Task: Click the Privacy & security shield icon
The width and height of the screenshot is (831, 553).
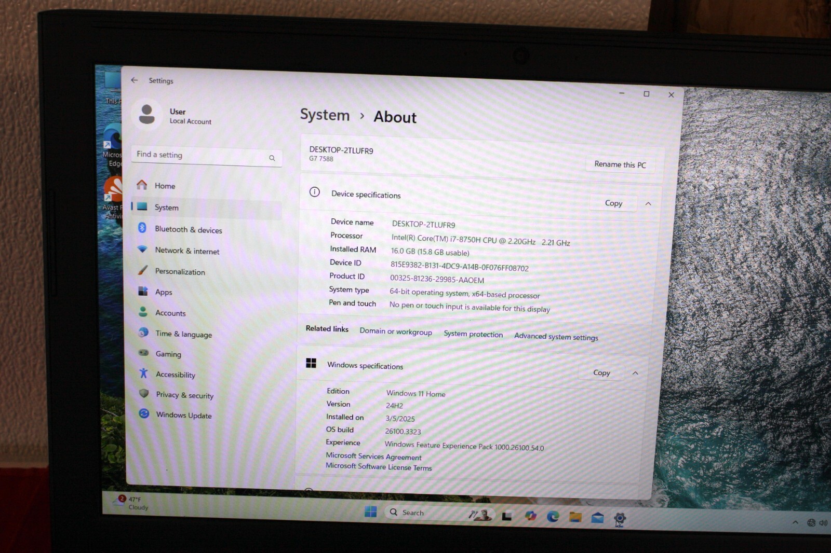Action: pos(144,393)
